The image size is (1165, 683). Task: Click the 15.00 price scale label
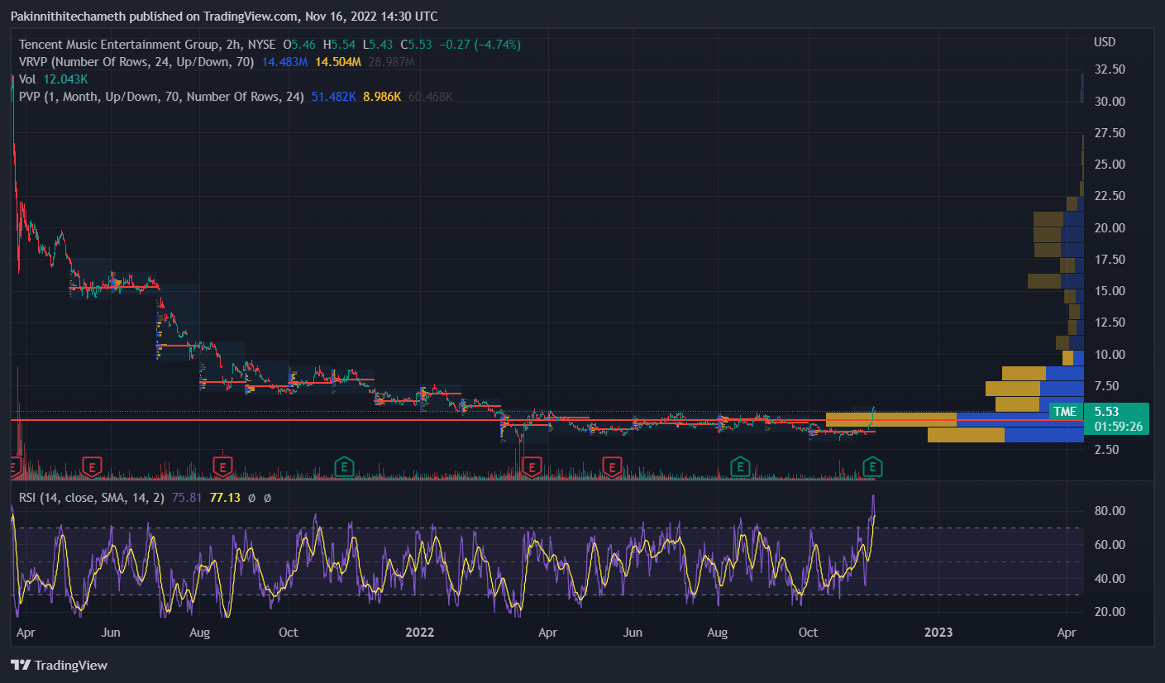click(x=1109, y=291)
